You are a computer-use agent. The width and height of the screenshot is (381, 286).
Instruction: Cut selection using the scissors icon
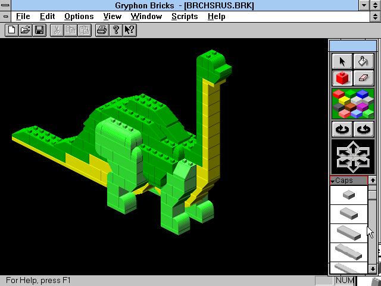(57, 30)
